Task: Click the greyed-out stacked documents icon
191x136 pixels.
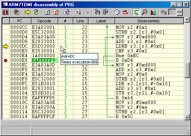Action: pyautogui.click(x=86, y=12)
